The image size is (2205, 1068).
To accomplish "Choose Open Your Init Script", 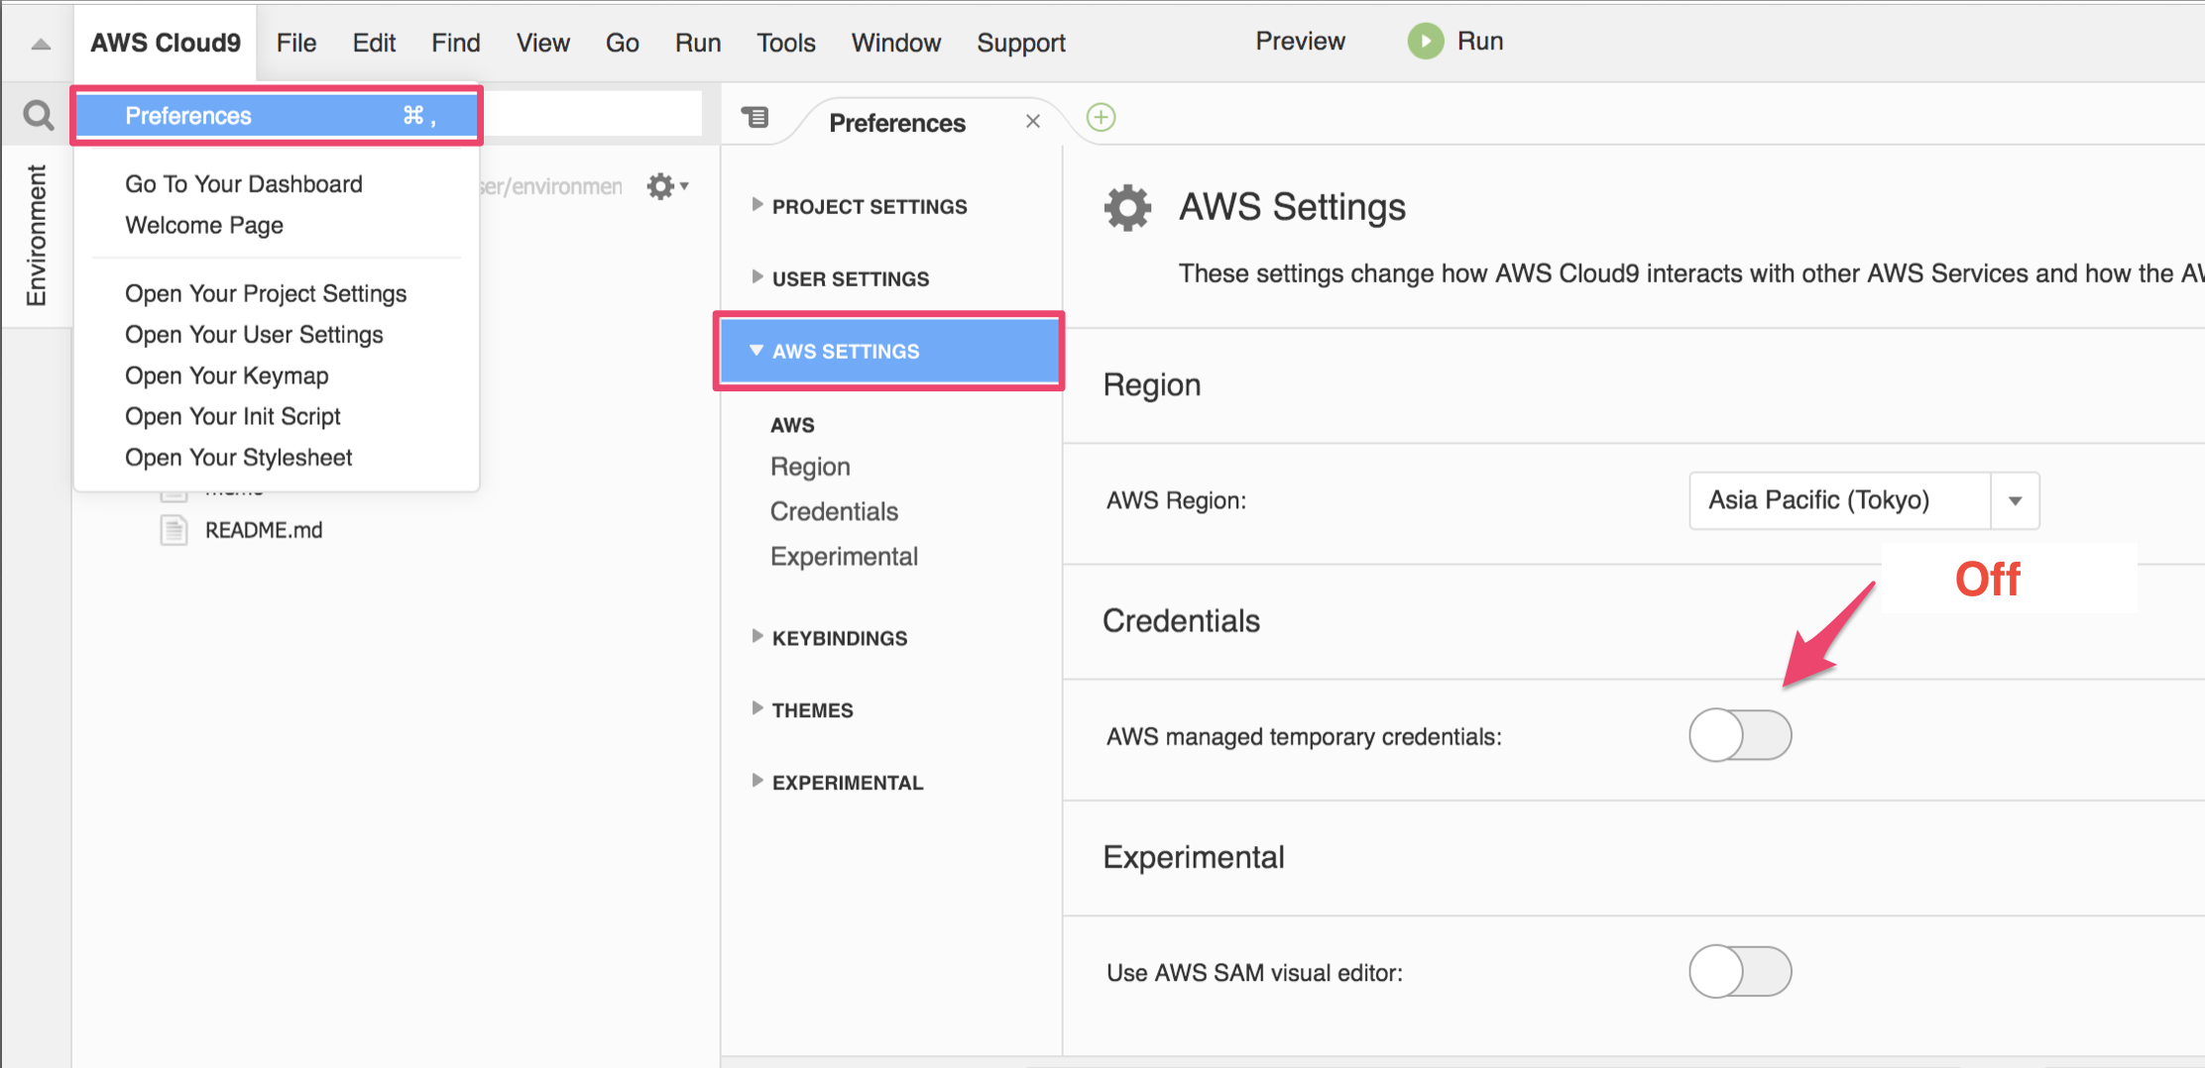I will [x=233, y=417].
